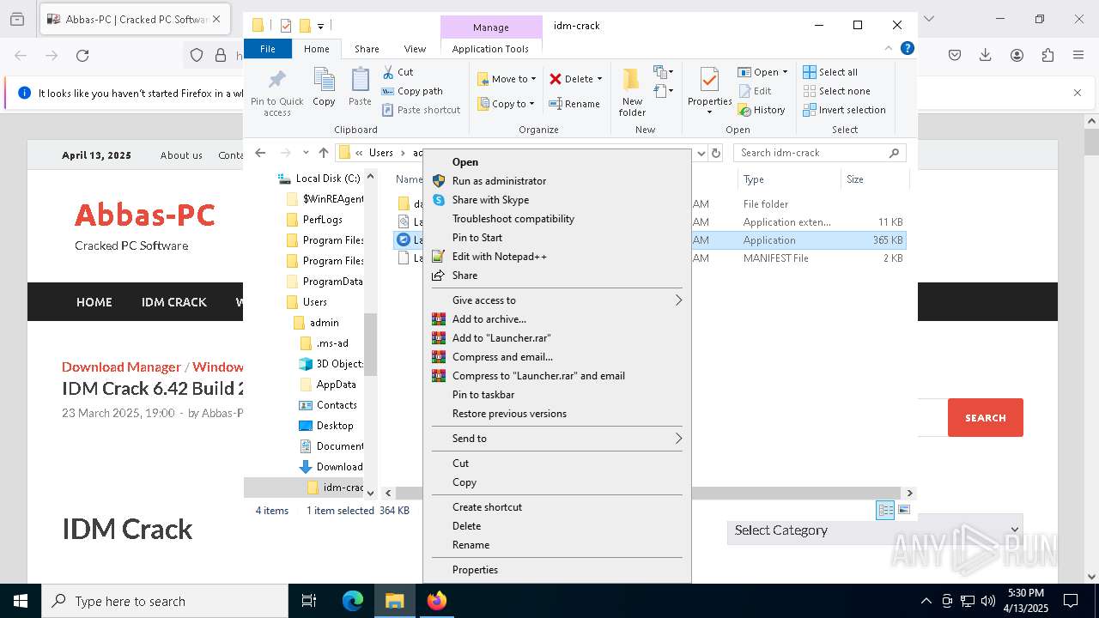Image resolution: width=1099 pixels, height=618 pixels.
Task: Click History in the ribbon
Action: [x=762, y=110]
